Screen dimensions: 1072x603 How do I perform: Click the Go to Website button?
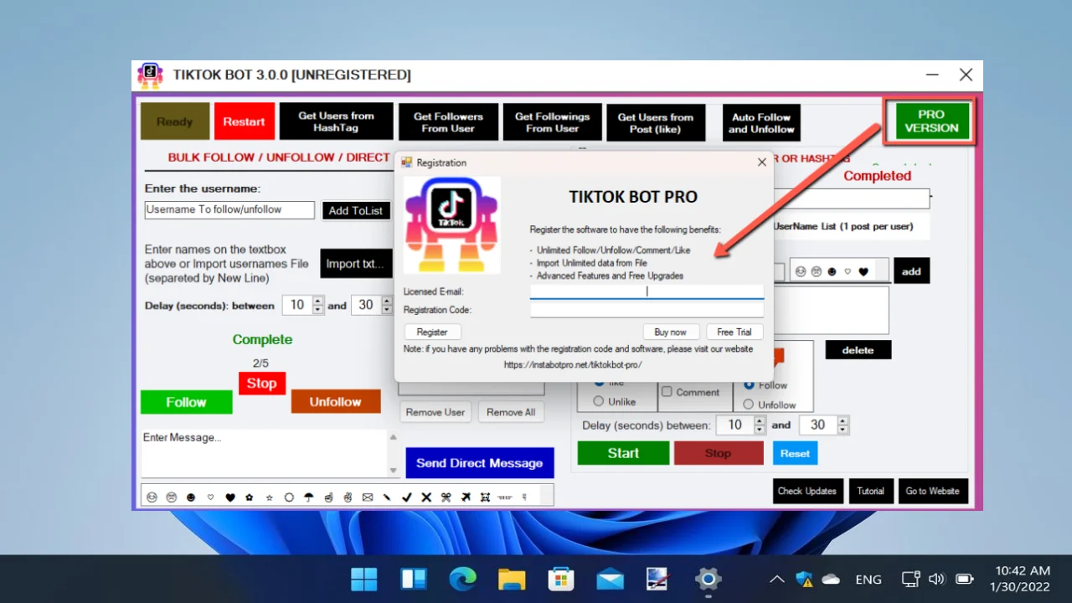point(933,491)
